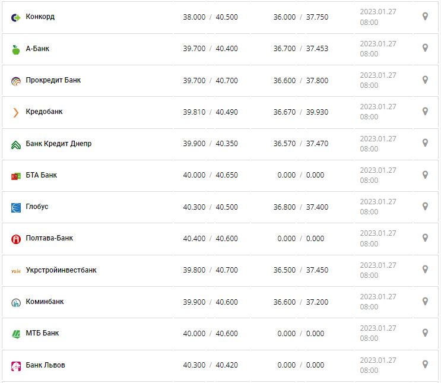Viewport: 441px width, 383px height.
Task: Open map location pin for Конкорд
Action: coord(425,17)
